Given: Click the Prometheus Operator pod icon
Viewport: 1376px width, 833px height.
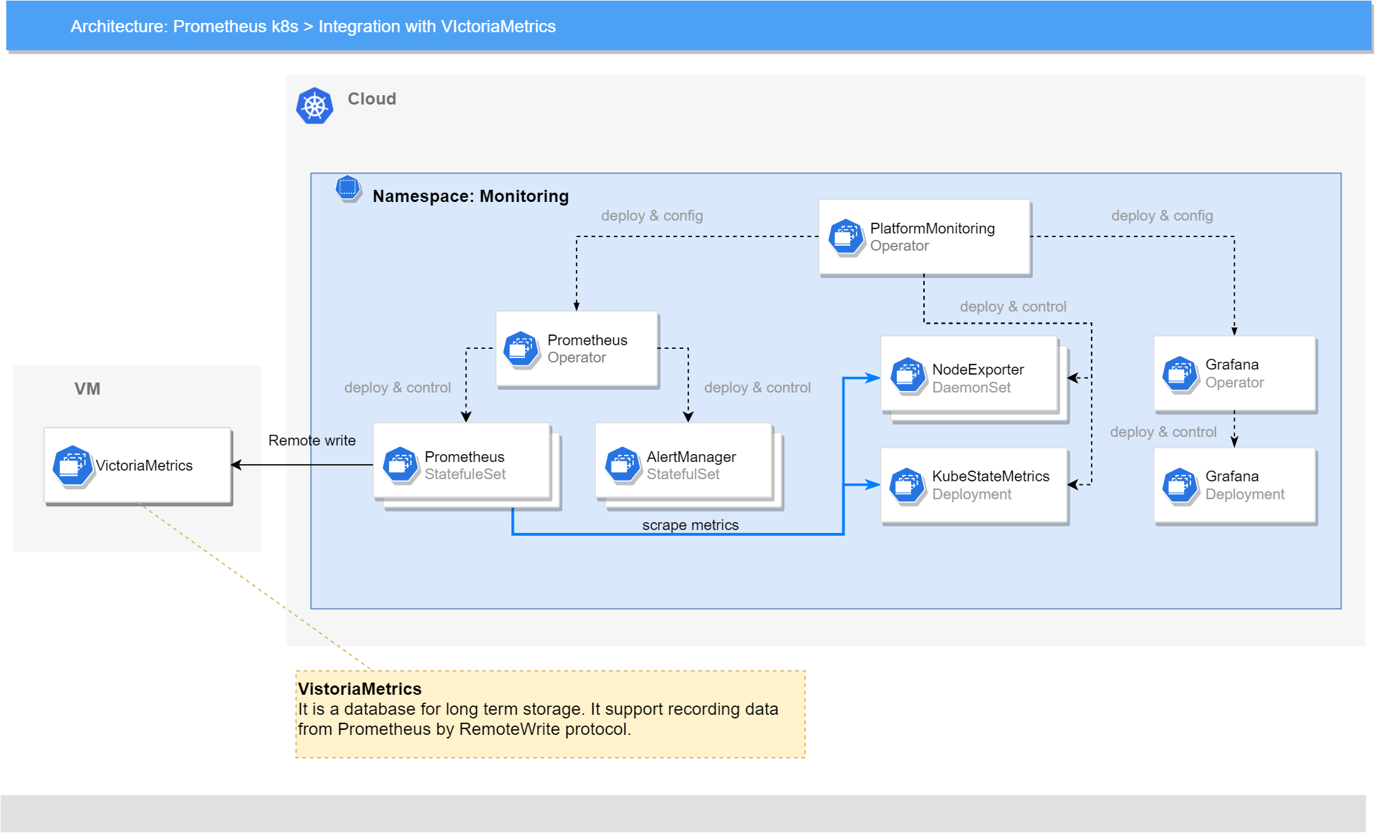Looking at the screenshot, I should click(521, 349).
